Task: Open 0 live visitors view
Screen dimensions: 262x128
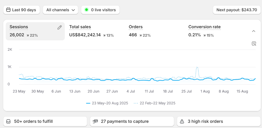Action: (x=100, y=10)
